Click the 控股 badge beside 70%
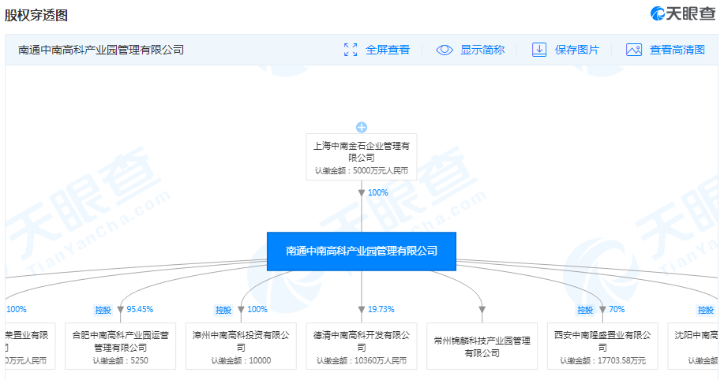 pyautogui.click(x=584, y=310)
